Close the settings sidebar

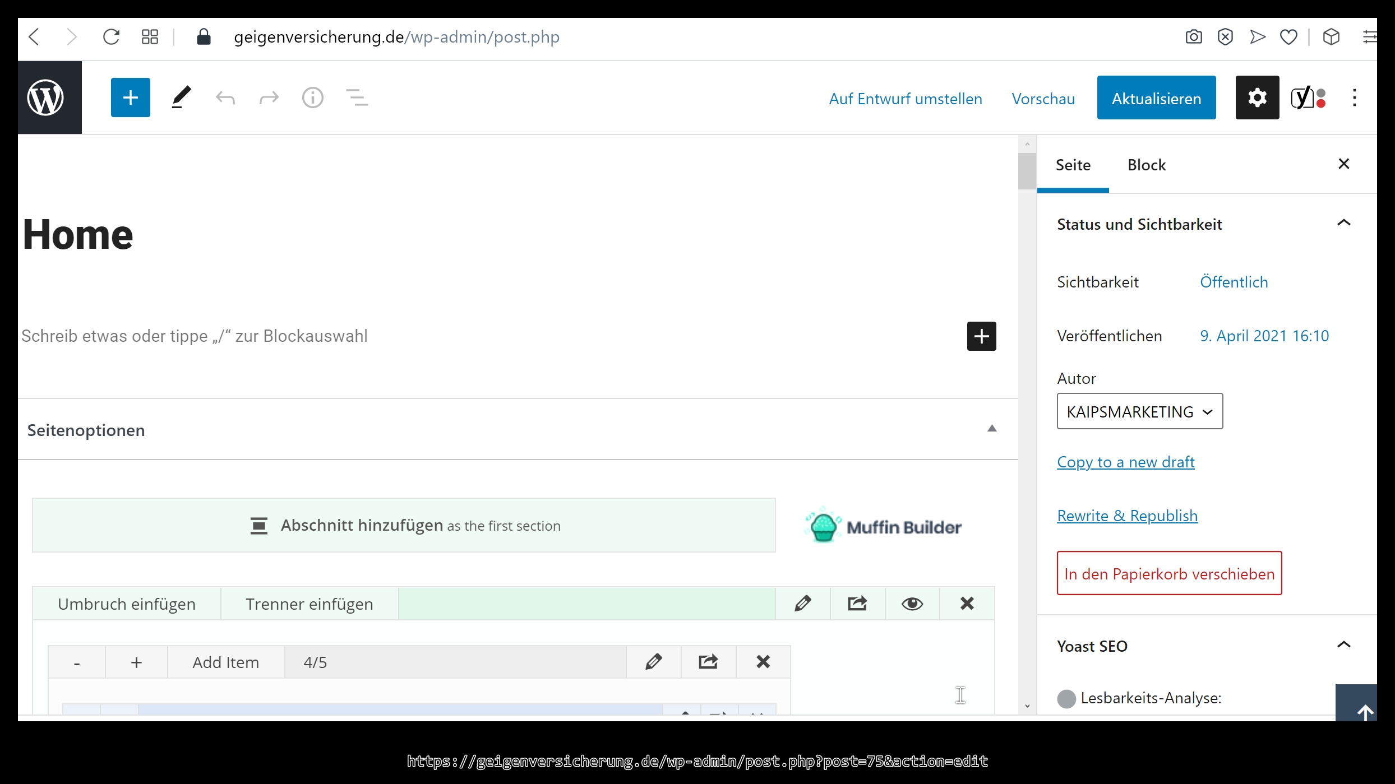1344,164
